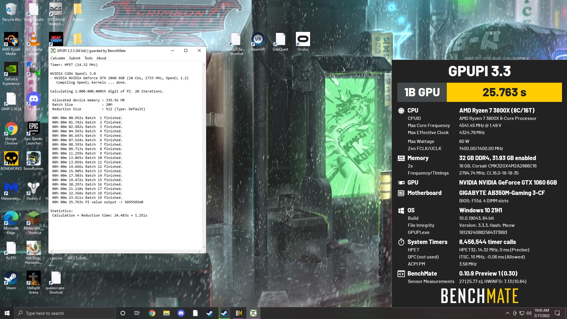The width and height of the screenshot is (567, 319).
Task: Open the Oculus desktop shortcut
Action: pos(303,41)
